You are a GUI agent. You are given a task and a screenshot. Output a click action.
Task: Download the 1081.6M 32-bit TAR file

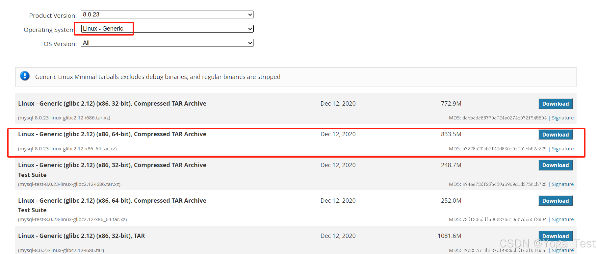click(x=555, y=236)
